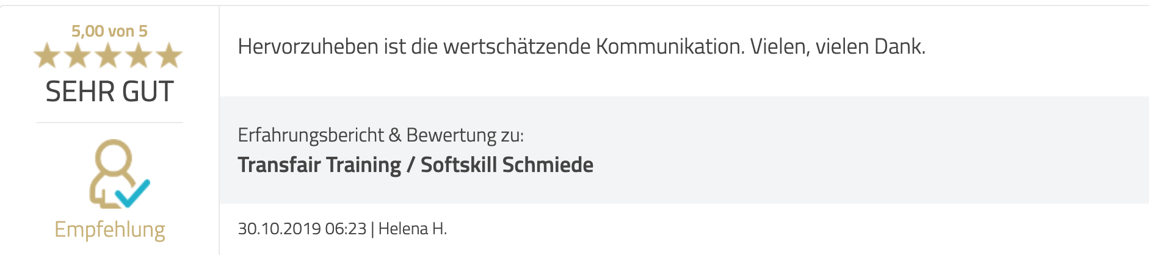Viewport: 1149px width, 255px height.
Task: Click the second gold rating star
Action: 78,56
